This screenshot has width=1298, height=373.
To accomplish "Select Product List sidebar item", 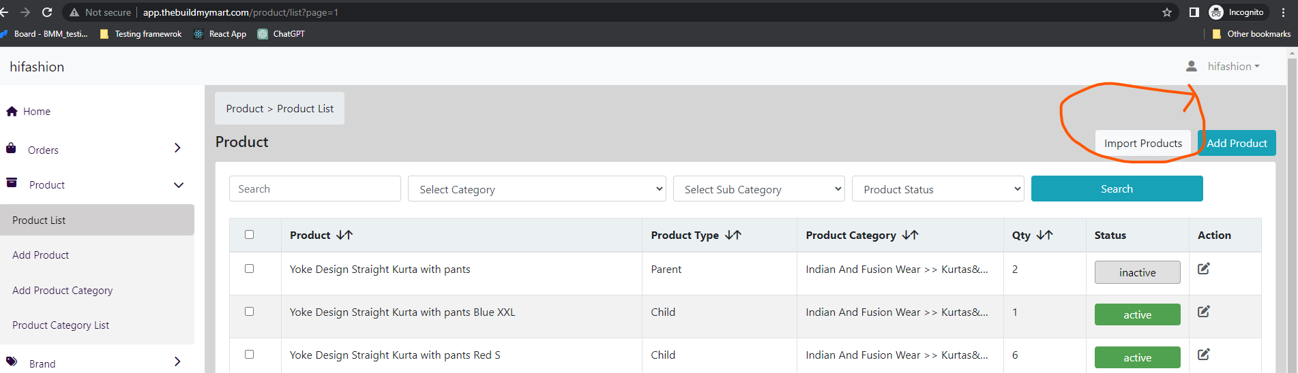I will pyautogui.click(x=97, y=220).
